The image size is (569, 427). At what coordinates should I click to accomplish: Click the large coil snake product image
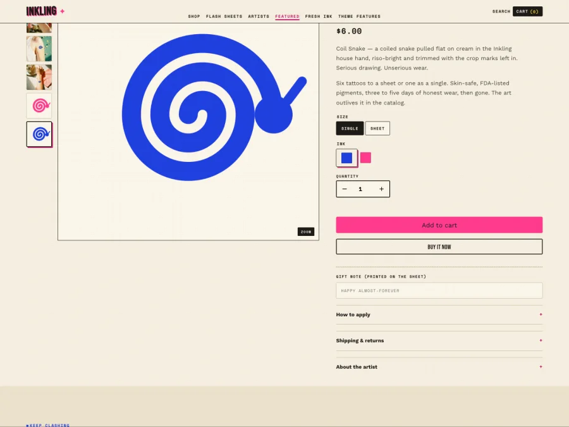pos(188,132)
